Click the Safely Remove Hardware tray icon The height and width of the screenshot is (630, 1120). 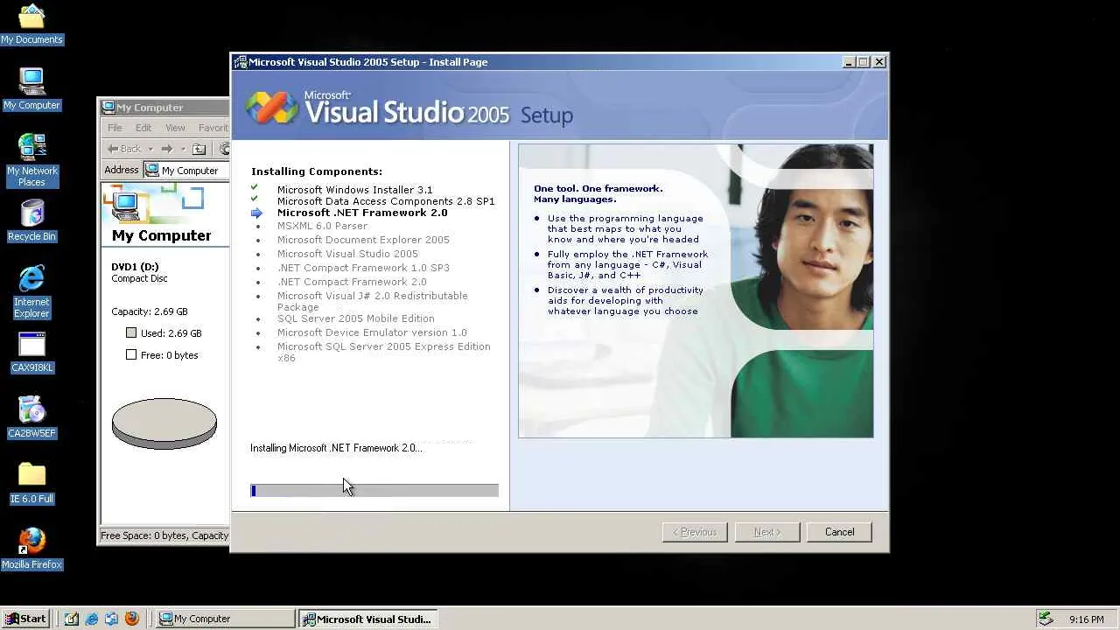click(1046, 619)
